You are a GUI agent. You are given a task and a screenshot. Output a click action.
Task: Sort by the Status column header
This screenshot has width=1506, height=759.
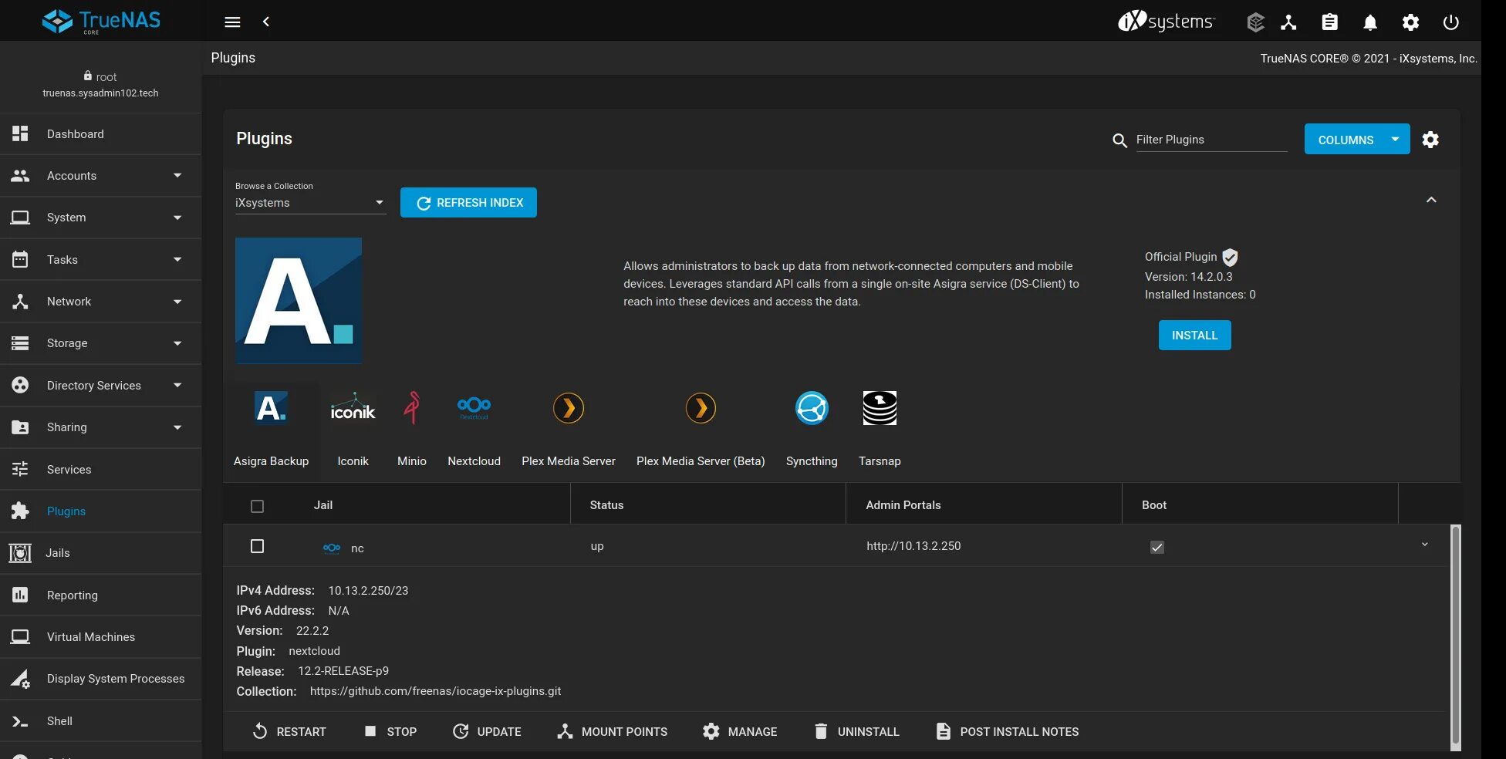[x=606, y=505]
